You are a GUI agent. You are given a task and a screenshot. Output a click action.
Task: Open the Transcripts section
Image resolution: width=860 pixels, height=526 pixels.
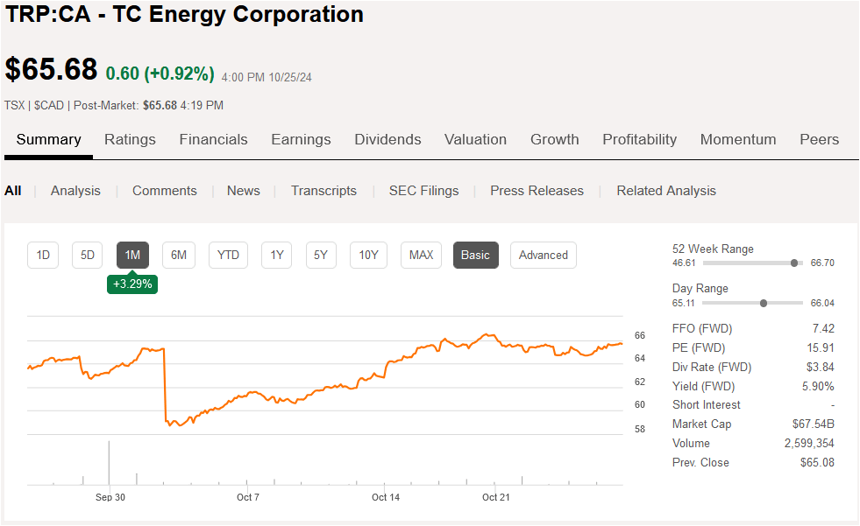click(323, 190)
